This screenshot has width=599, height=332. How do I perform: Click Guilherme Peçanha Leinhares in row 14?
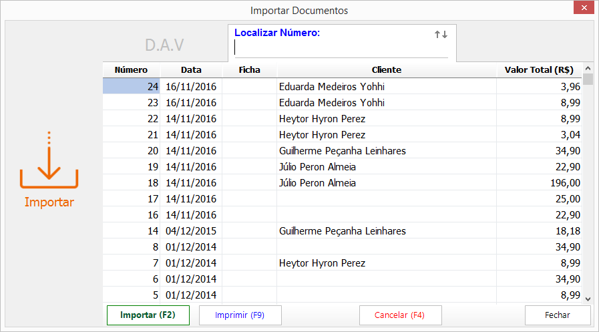(x=343, y=231)
